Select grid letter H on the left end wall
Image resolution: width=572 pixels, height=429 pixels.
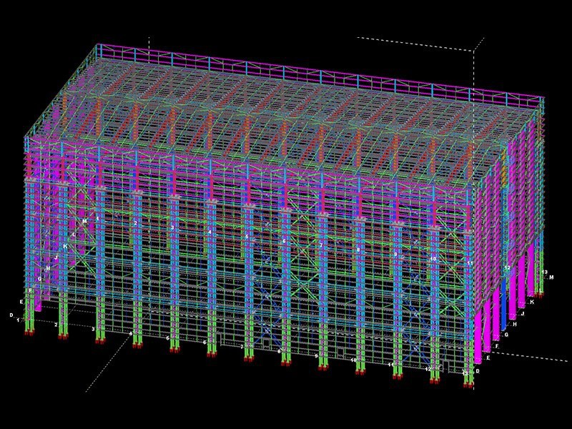[x=48, y=268]
